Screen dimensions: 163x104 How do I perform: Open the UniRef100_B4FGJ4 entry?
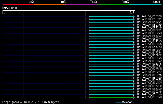pos(149,53)
